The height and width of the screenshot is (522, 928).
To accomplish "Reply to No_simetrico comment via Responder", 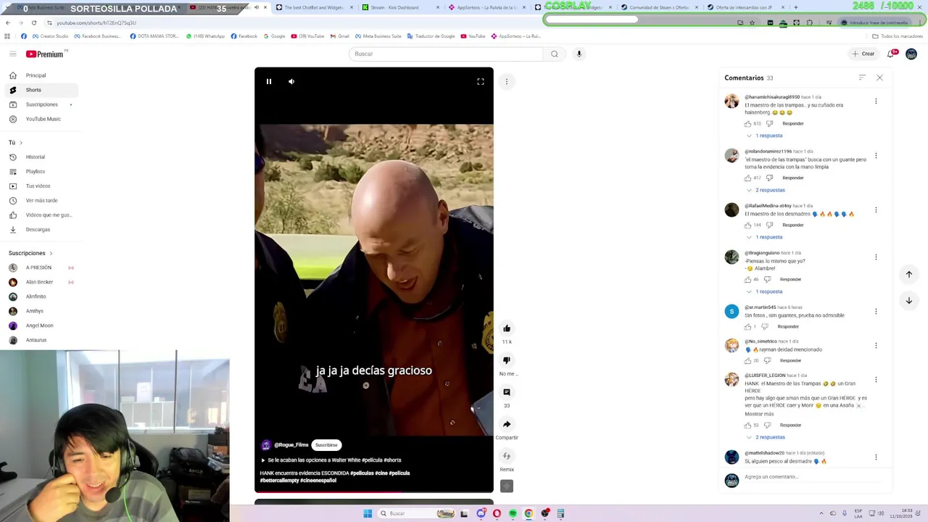I will pos(791,360).
